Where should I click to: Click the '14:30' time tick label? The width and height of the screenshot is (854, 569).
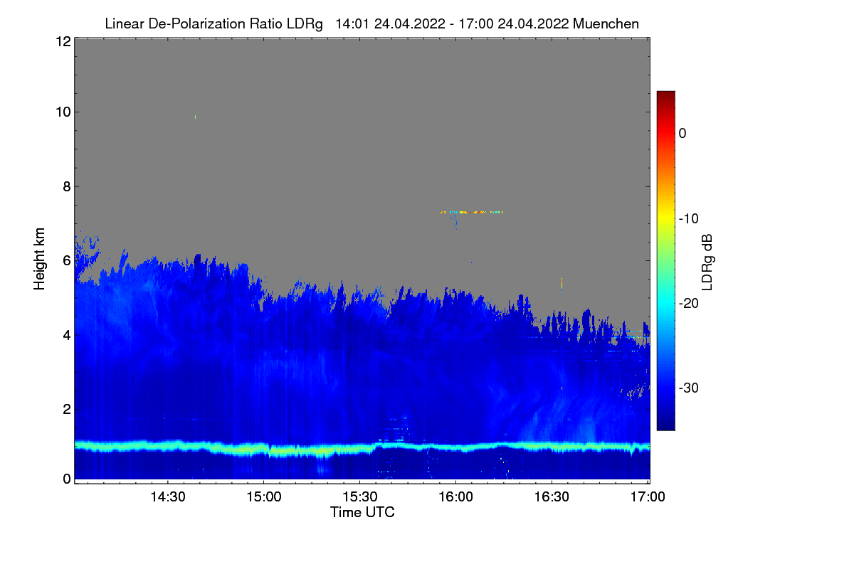167,497
